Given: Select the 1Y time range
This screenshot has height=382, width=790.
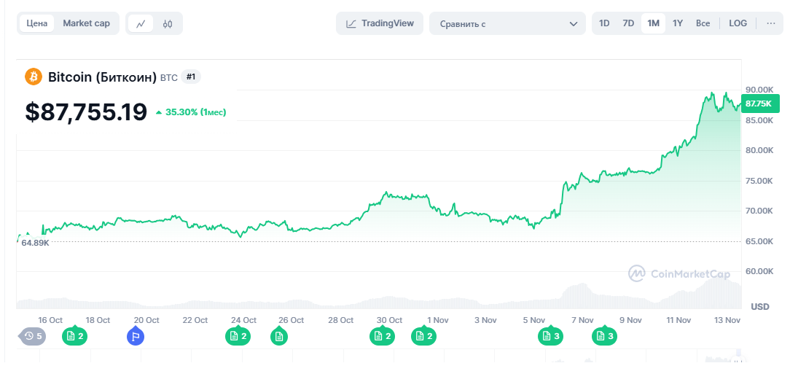Looking at the screenshot, I should 678,23.
